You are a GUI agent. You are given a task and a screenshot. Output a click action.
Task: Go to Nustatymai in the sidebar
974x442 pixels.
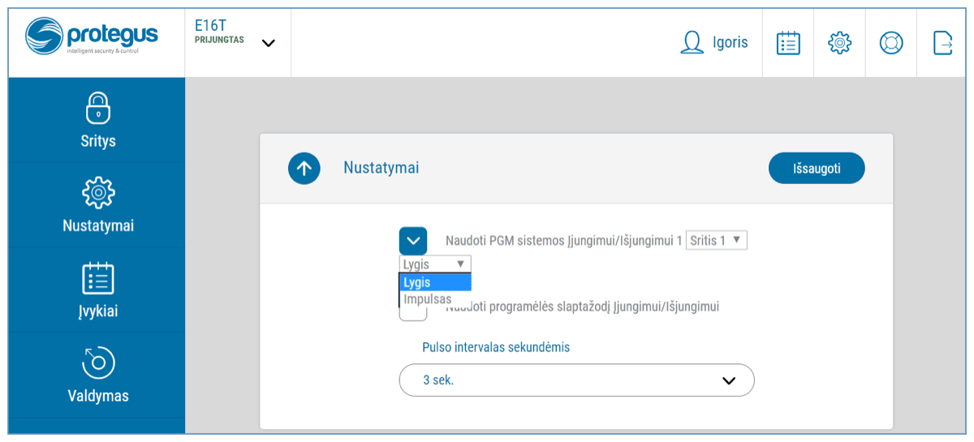coord(97,206)
